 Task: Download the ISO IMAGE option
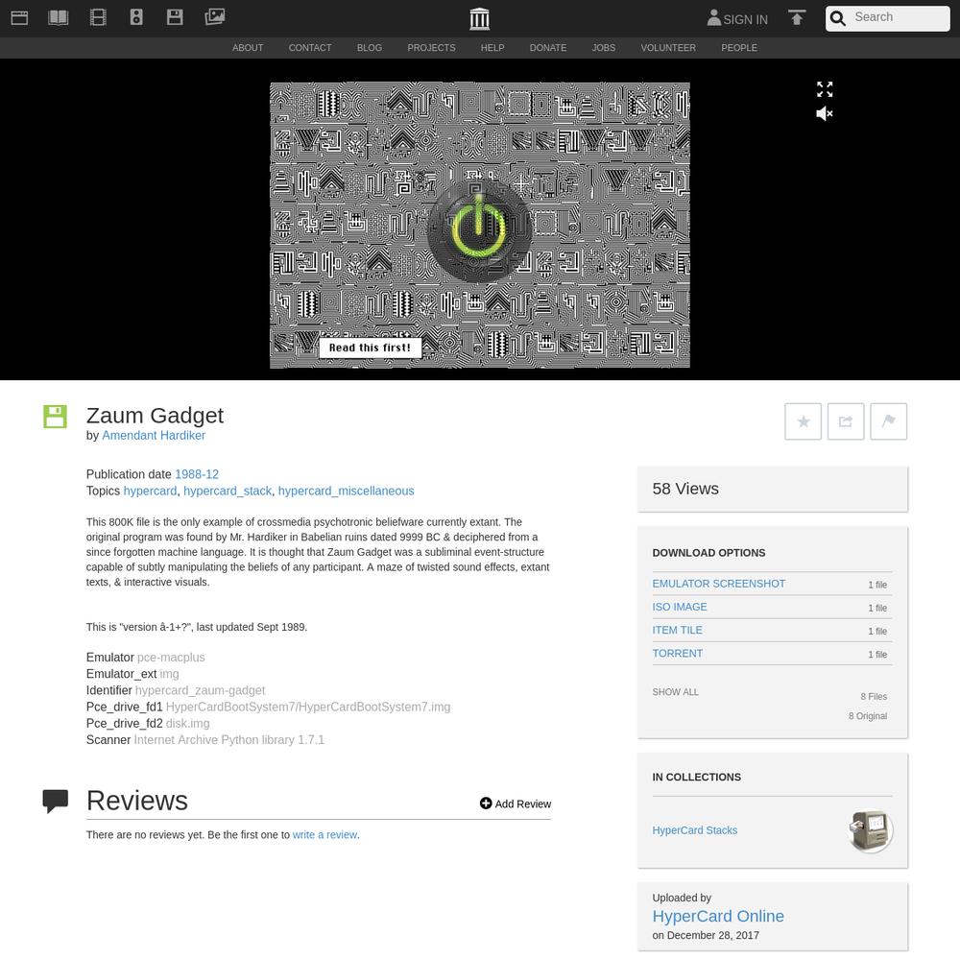point(680,608)
